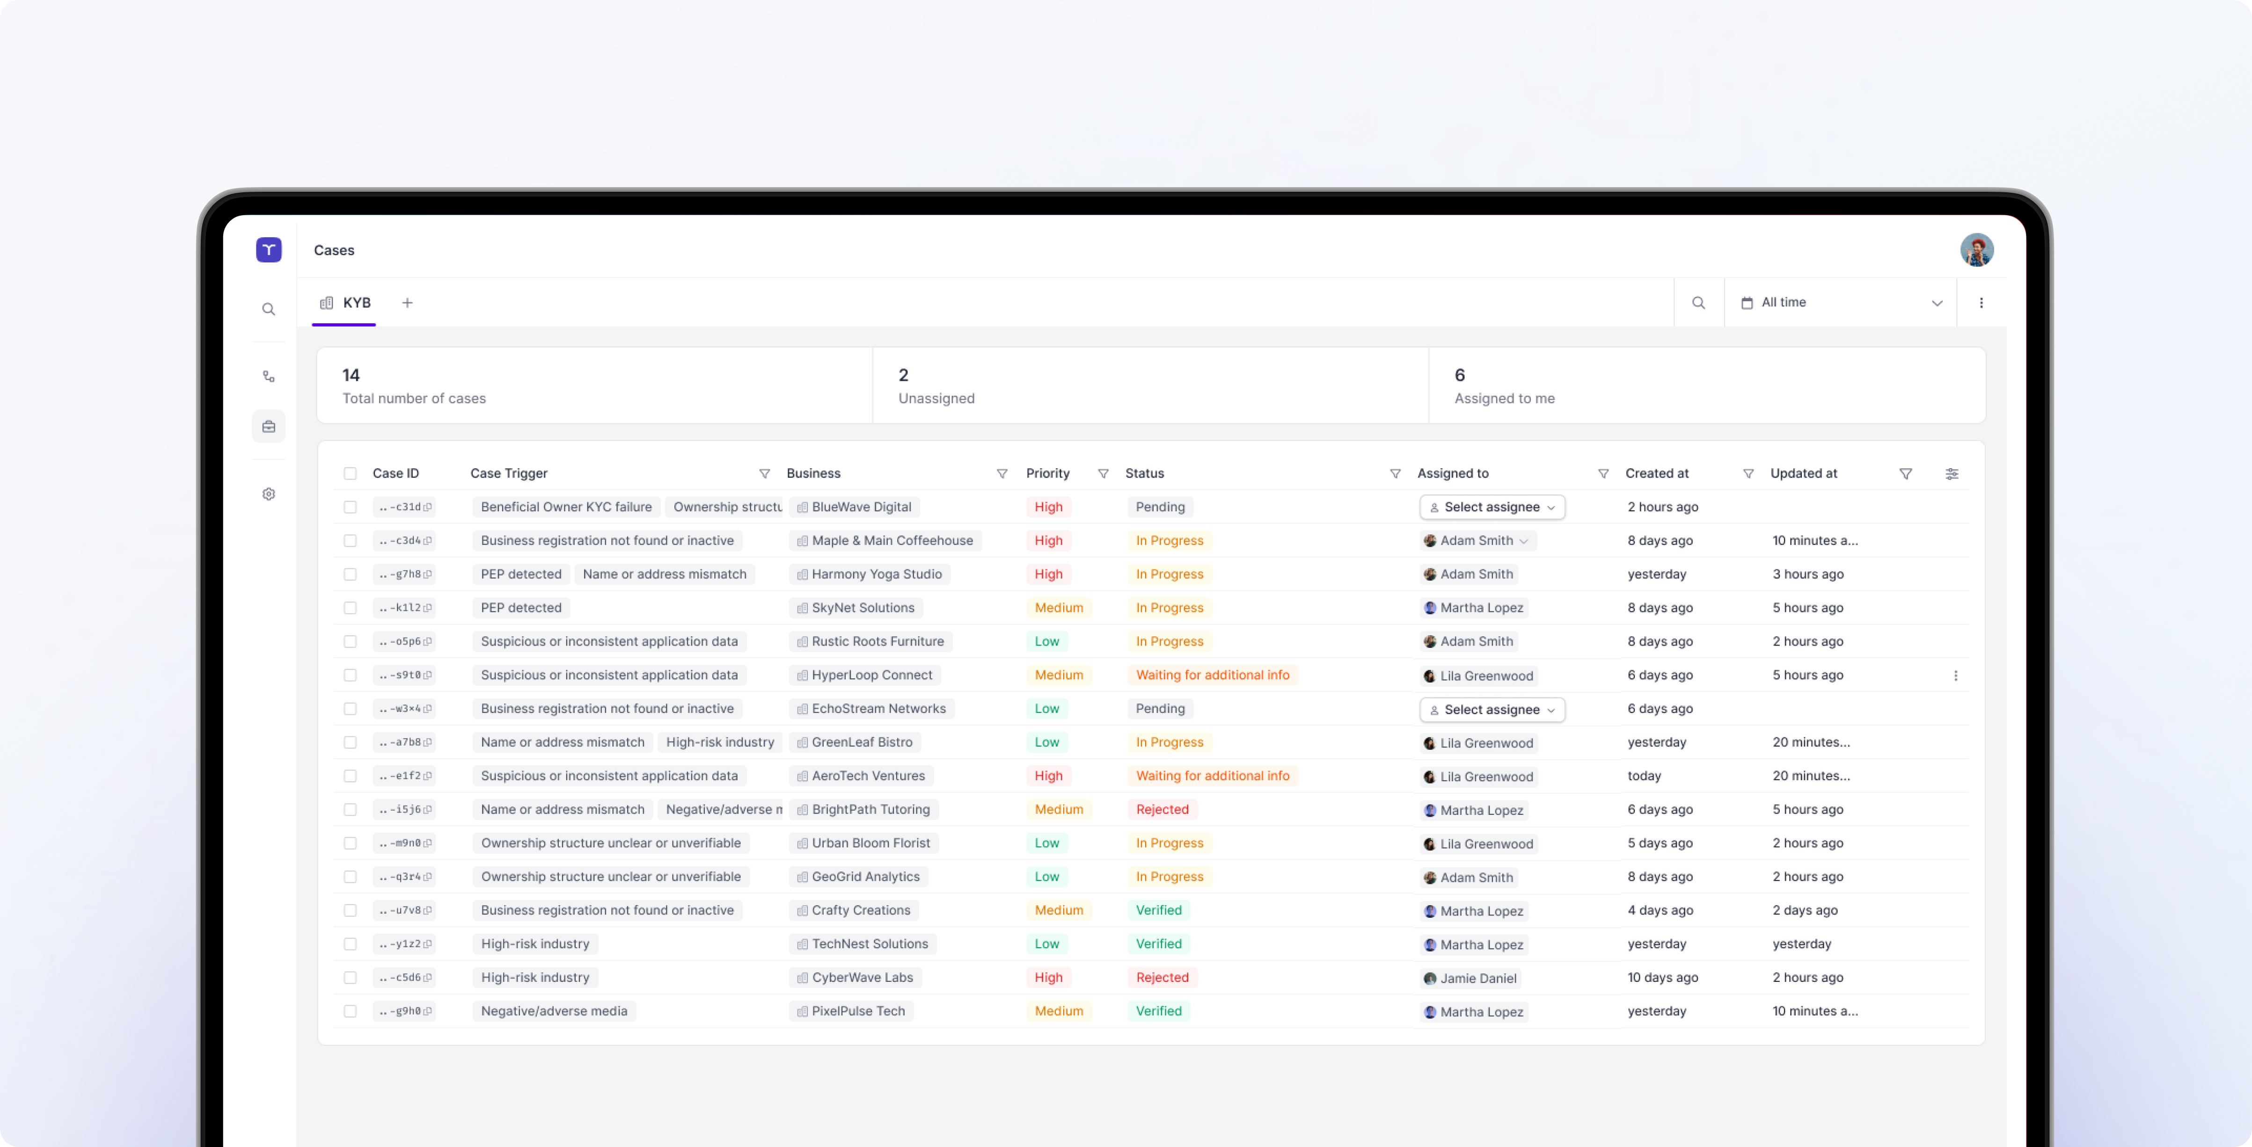
Task: Open the user profile avatar
Action: 1976,250
